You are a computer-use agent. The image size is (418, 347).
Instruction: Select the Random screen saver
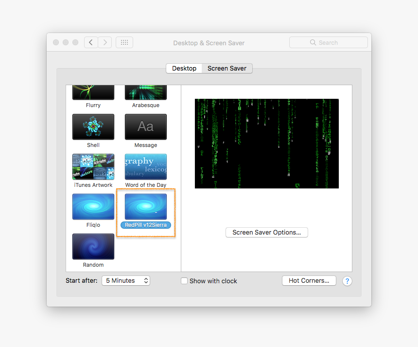click(93, 246)
